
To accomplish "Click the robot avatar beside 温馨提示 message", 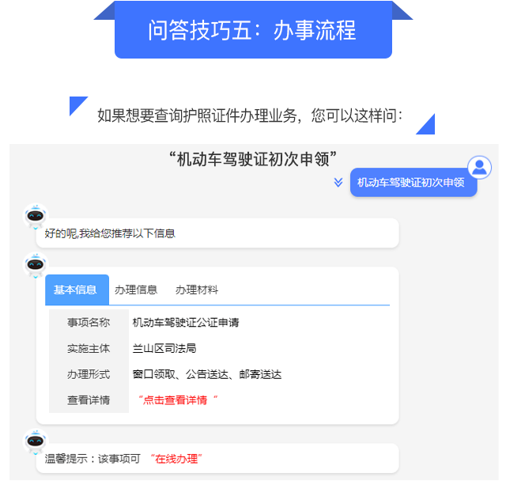I will (x=36, y=441).
